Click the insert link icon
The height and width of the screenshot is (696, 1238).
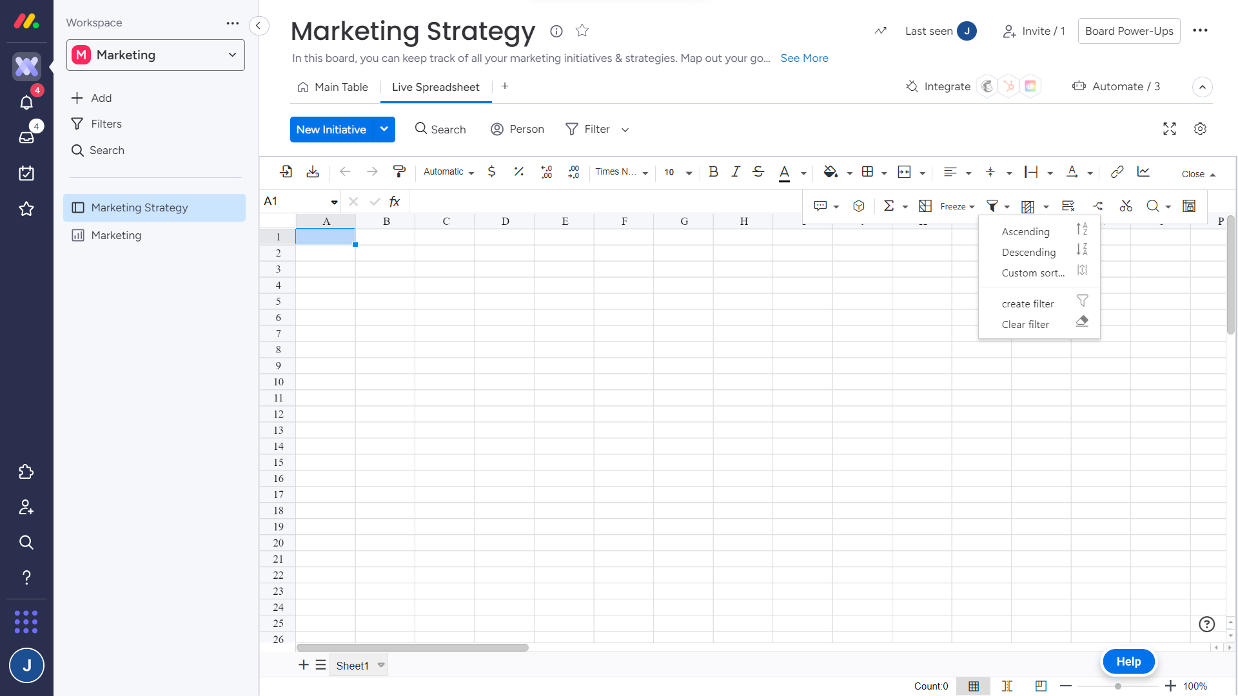1117,171
